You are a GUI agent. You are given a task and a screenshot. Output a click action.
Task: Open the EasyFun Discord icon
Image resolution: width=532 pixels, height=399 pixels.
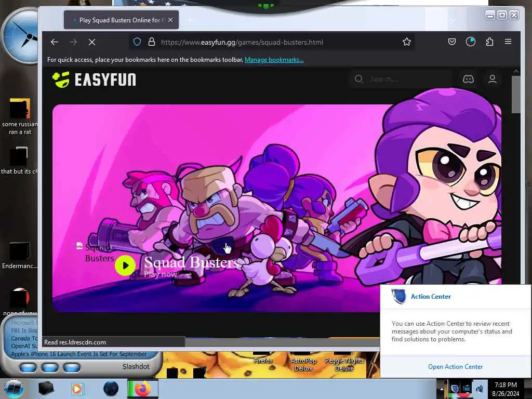click(468, 79)
